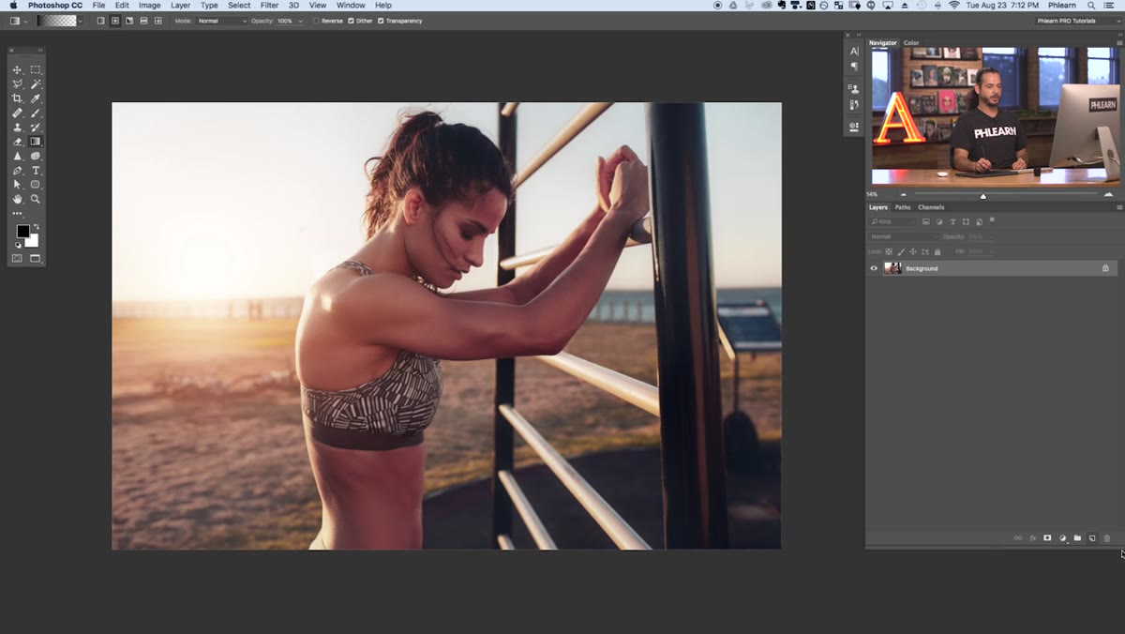
Task: Select the Pen tool
Action: point(17,171)
